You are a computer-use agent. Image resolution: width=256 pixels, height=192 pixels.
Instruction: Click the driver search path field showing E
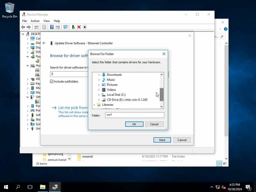point(69,74)
